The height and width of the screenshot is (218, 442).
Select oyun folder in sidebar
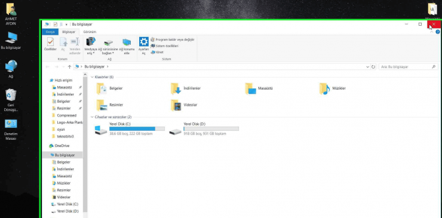(x=59, y=130)
